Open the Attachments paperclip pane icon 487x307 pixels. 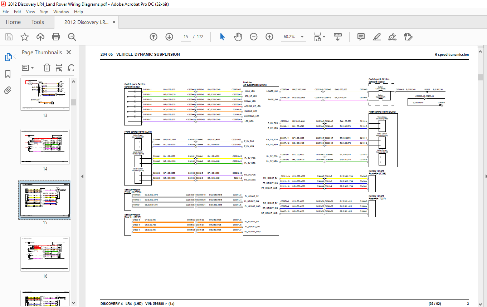coord(8,90)
